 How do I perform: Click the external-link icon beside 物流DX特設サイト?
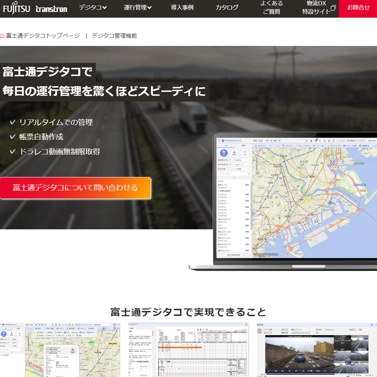point(333,8)
